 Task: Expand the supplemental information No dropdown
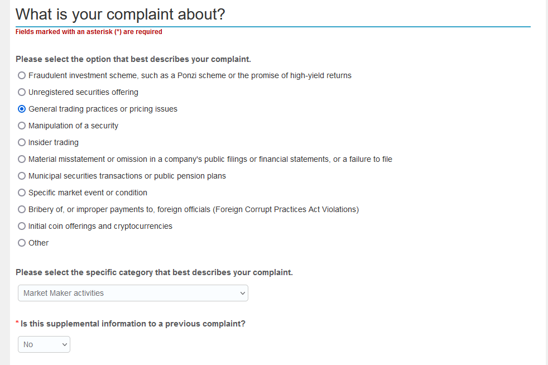44,344
